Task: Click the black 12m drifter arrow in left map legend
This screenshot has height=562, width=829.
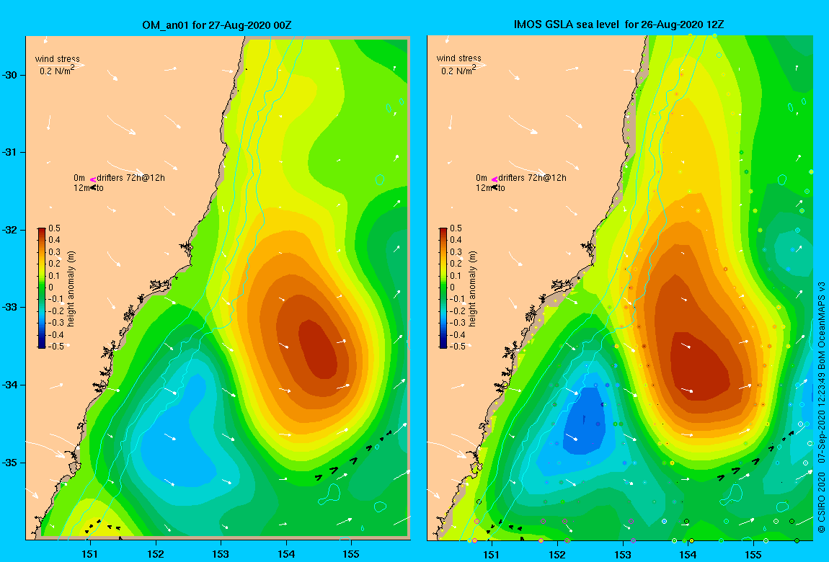Action: (93, 187)
